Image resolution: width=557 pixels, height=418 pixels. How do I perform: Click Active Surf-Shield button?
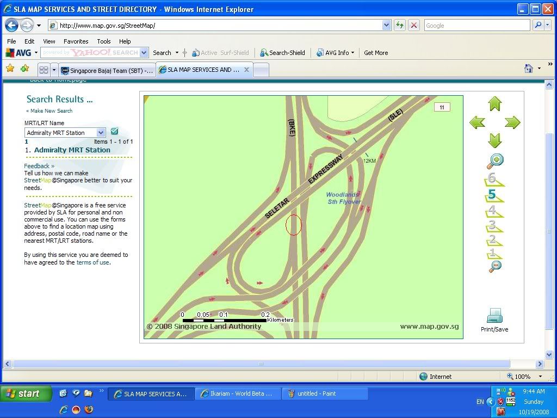click(220, 53)
